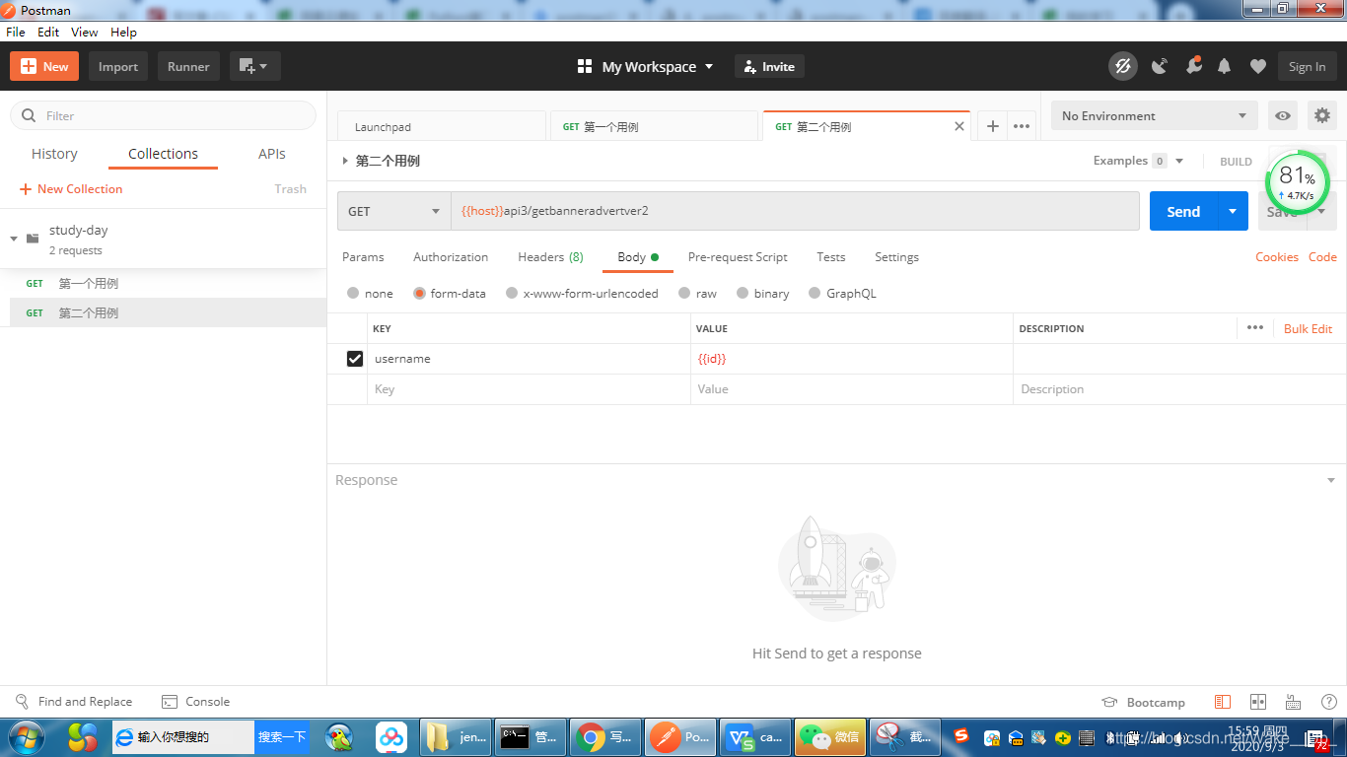Open the Pre-request Script tab
This screenshot has height=757, width=1347.
tap(738, 257)
